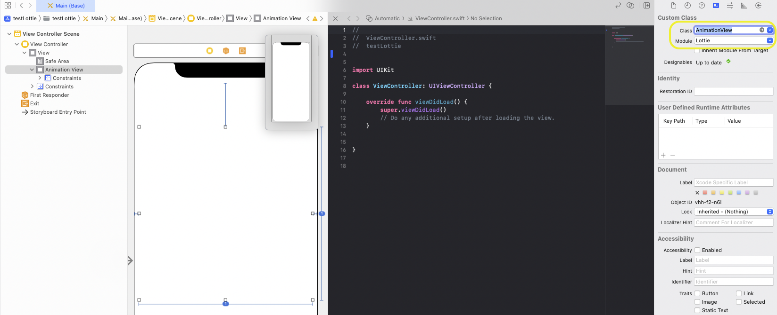Viewport: 777px width, 315px height.
Task: Clear label color with X button
Action: (x=697, y=193)
